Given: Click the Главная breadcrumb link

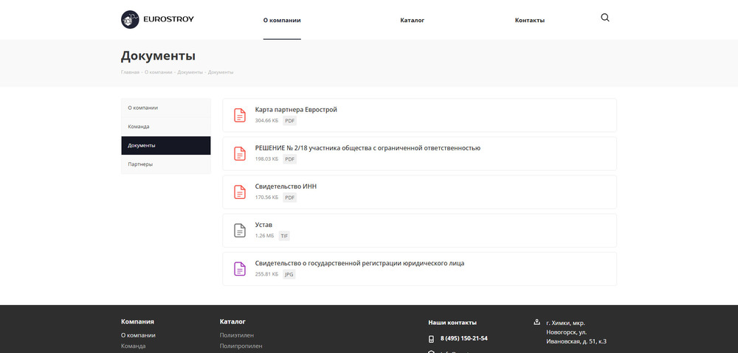Looking at the screenshot, I should (130, 72).
